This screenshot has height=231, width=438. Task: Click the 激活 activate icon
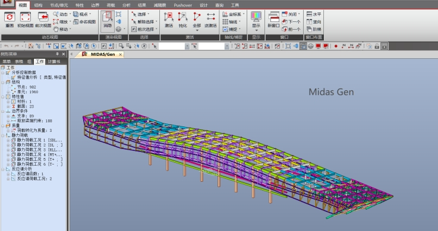point(169,17)
